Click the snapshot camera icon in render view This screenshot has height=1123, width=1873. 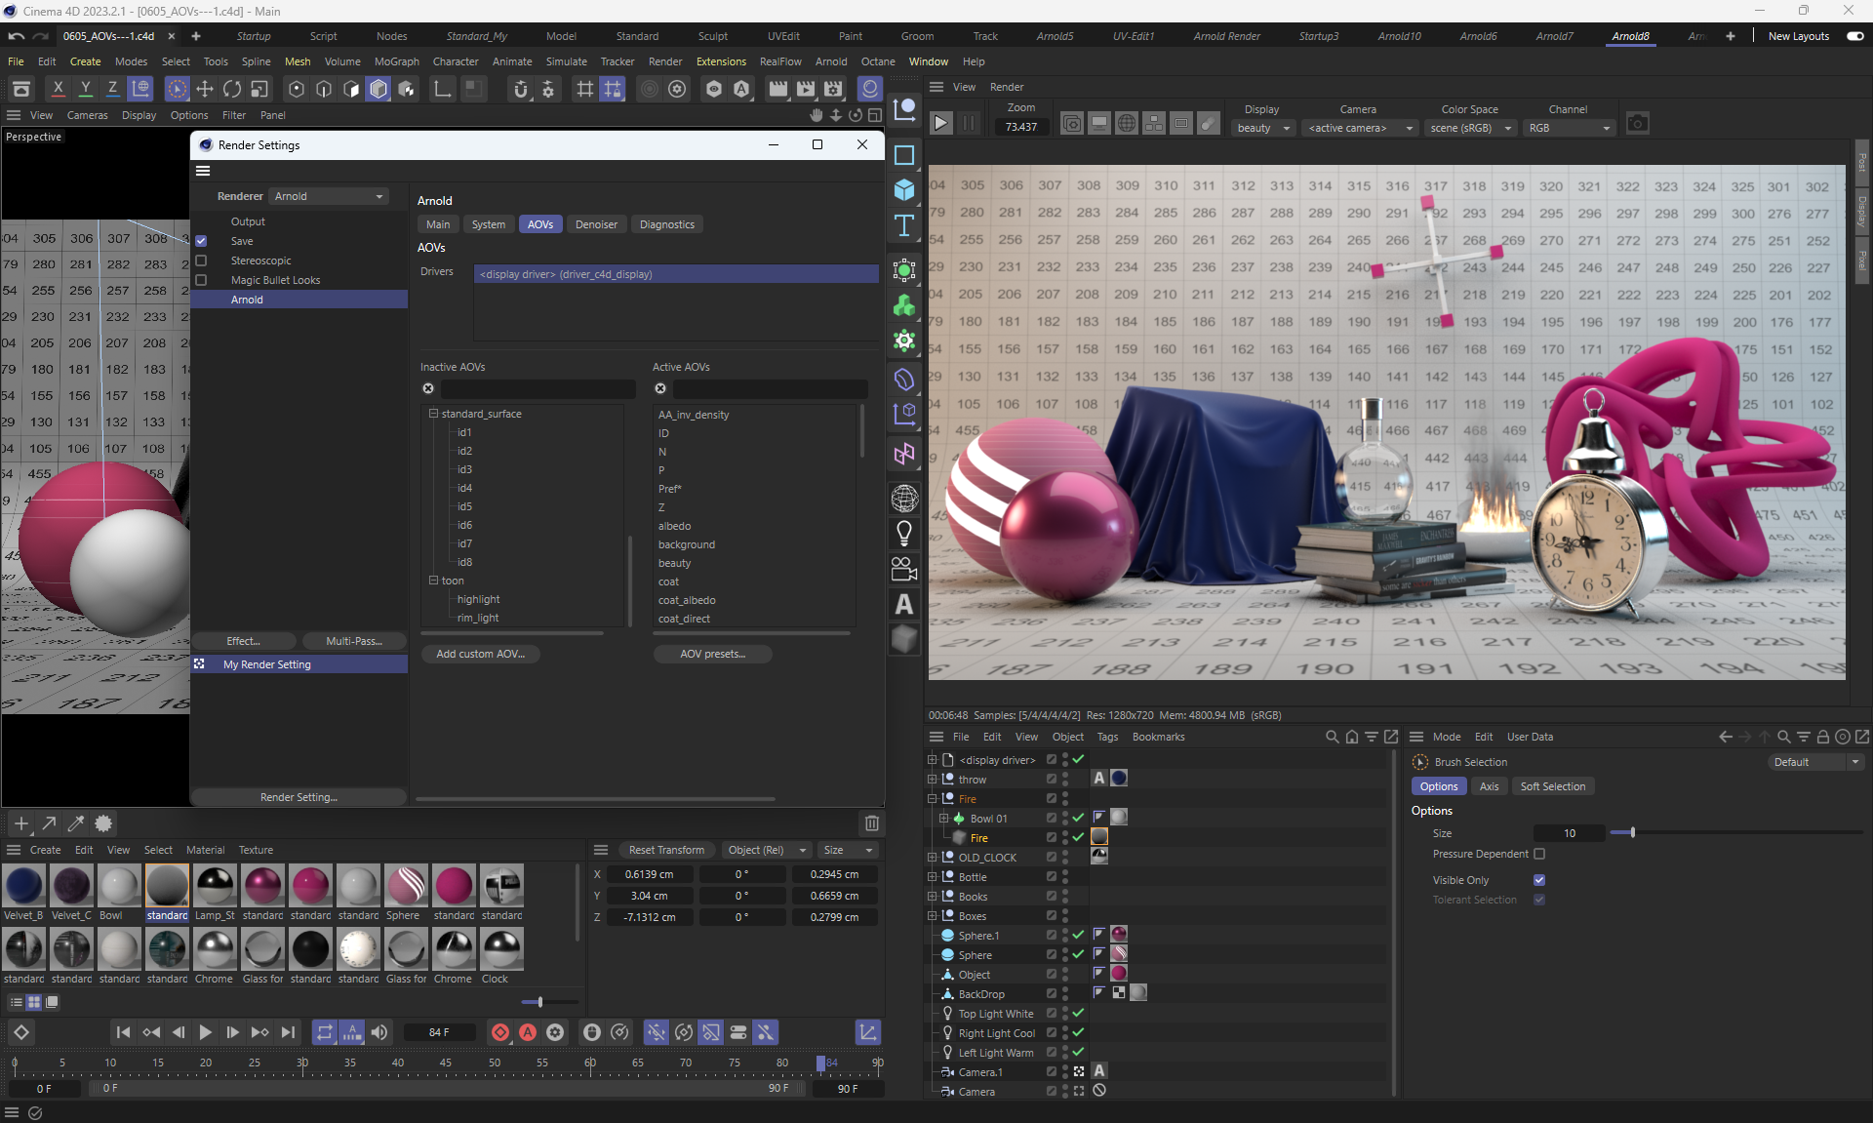pos(1638,123)
